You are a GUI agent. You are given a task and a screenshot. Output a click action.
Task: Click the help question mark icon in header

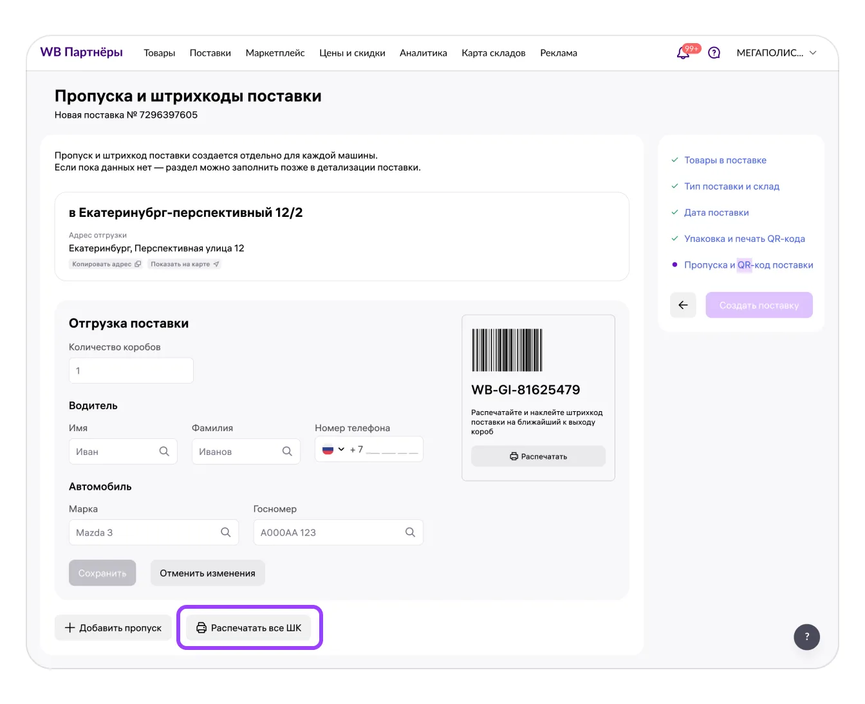click(714, 53)
